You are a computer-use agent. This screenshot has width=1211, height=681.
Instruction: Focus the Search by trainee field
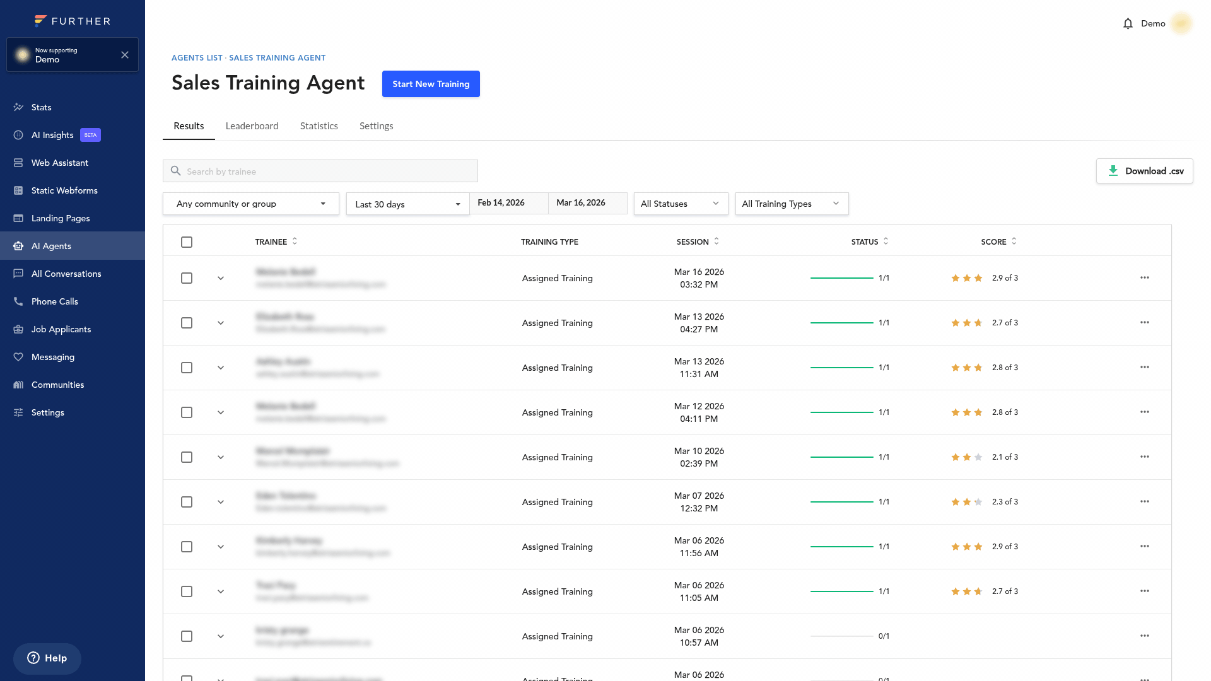click(x=328, y=172)
